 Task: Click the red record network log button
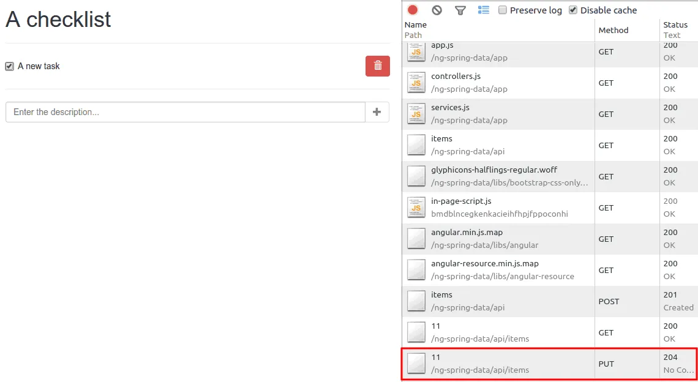point(413,10)
